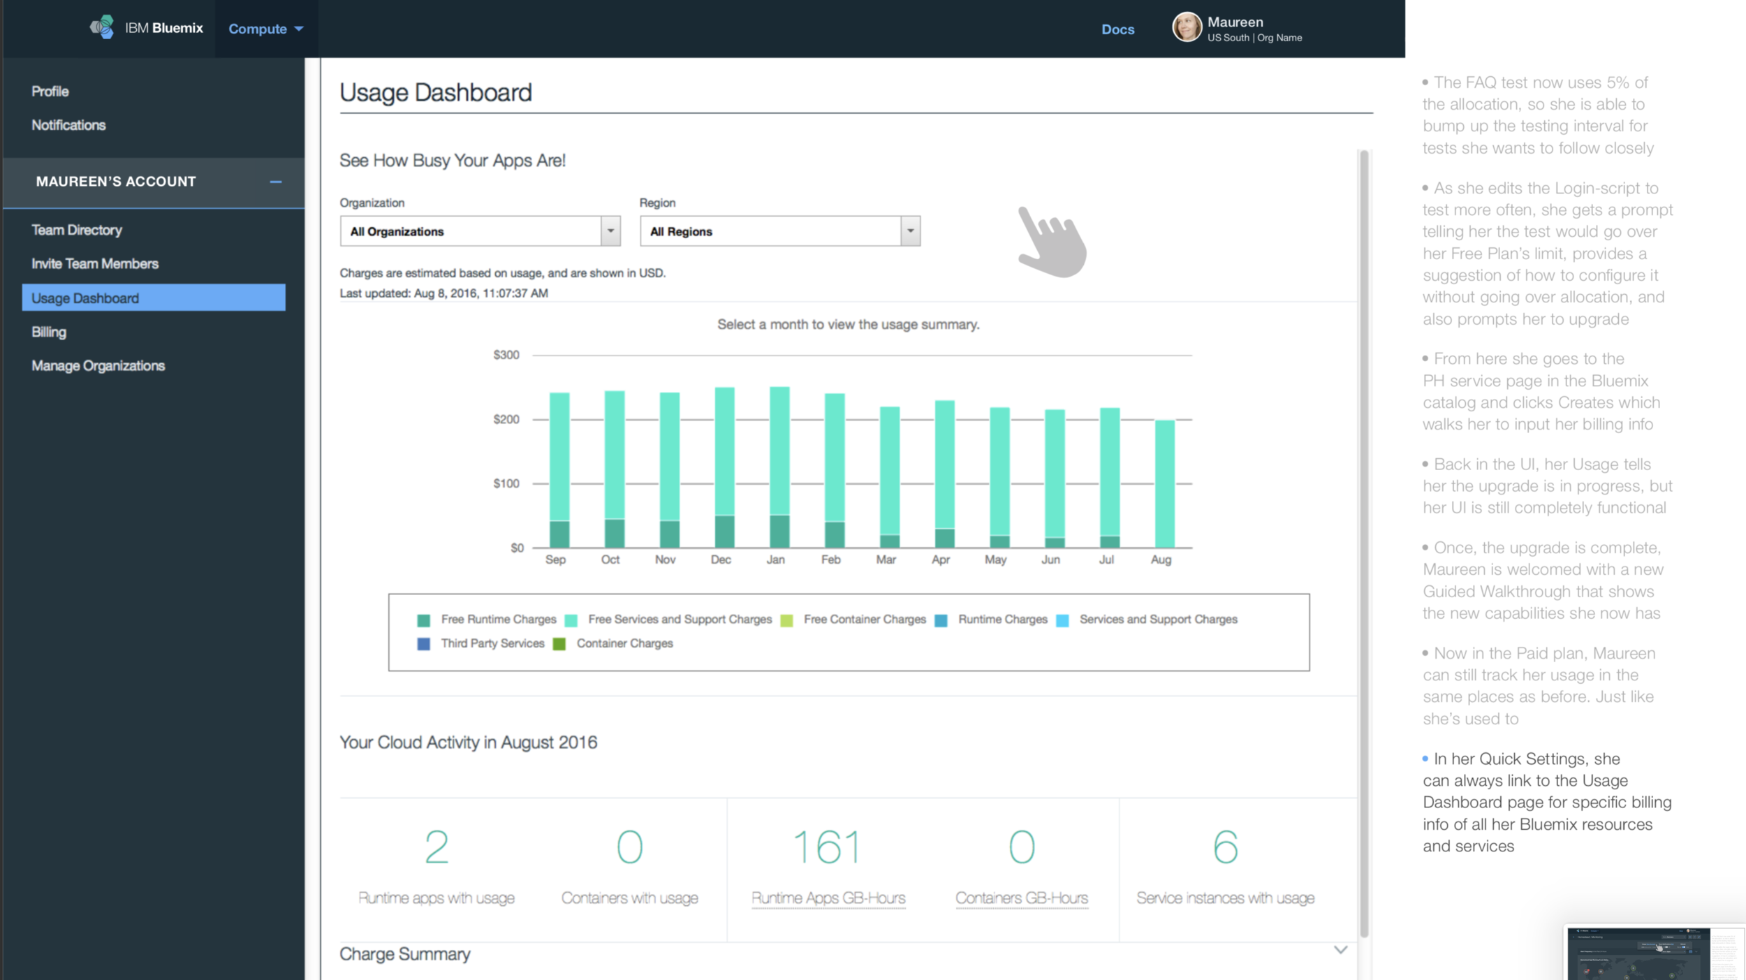Expand the Charge Summary chevron
The width and height of the screenshot is (1746, 980).
coord(1340,950)
